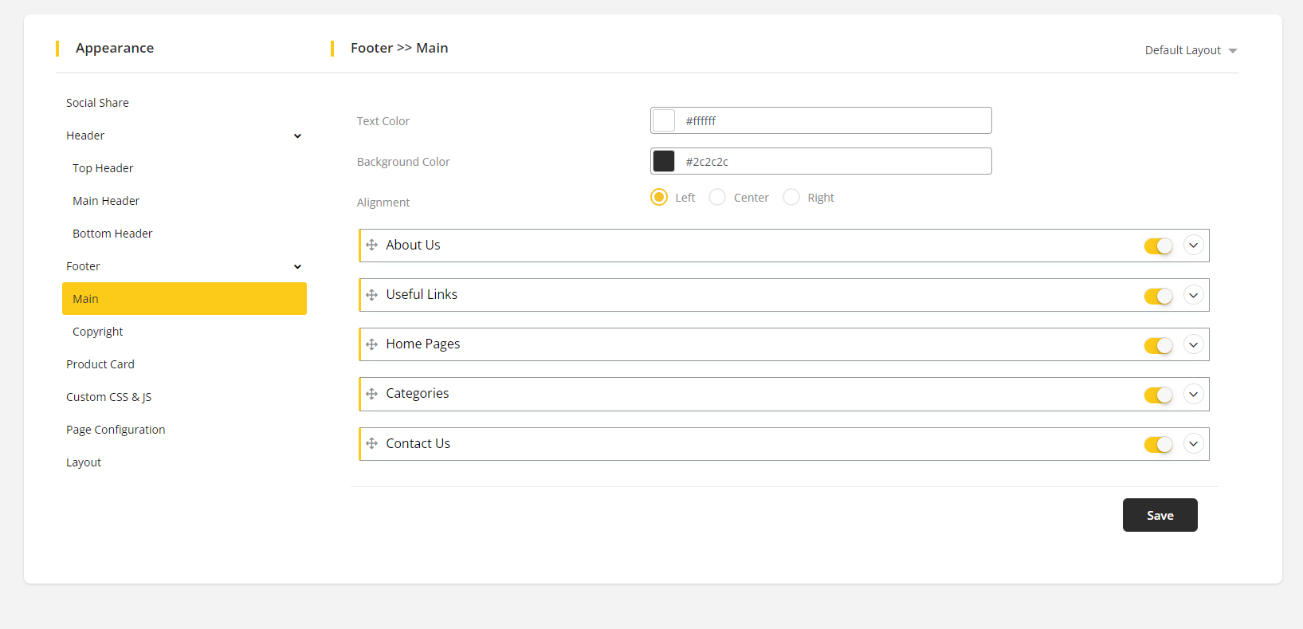Collapse the Header menu arrow in sidebar
Viewport: 1303px width, 629px height.
[297, 136]
